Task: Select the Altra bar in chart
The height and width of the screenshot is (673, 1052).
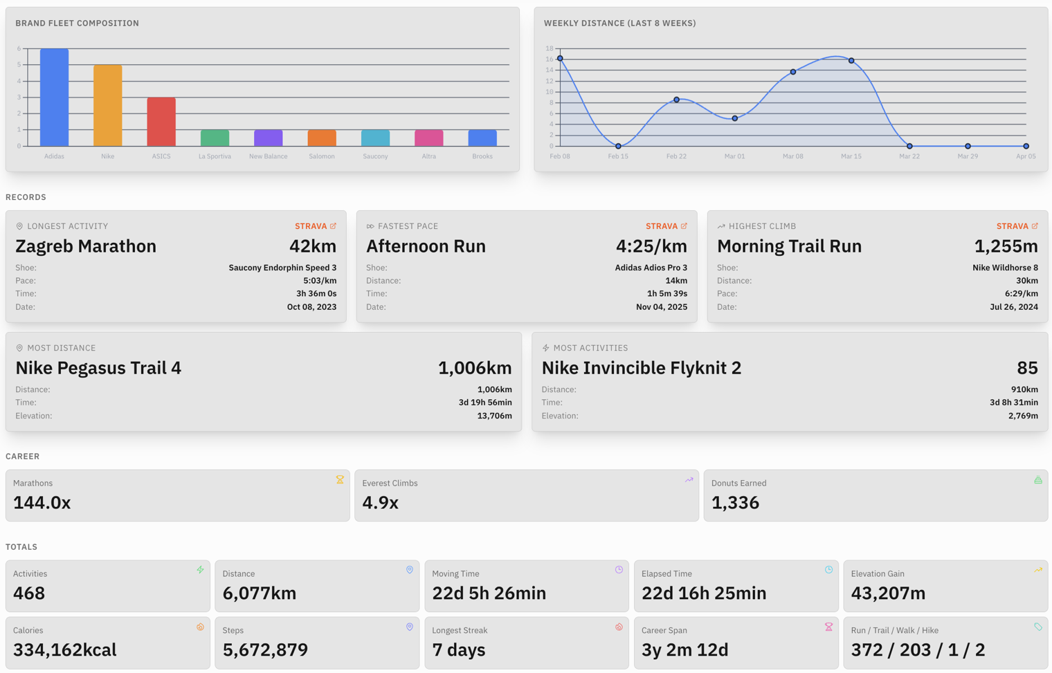Action: pyautogui.click(x=429, y=138)
